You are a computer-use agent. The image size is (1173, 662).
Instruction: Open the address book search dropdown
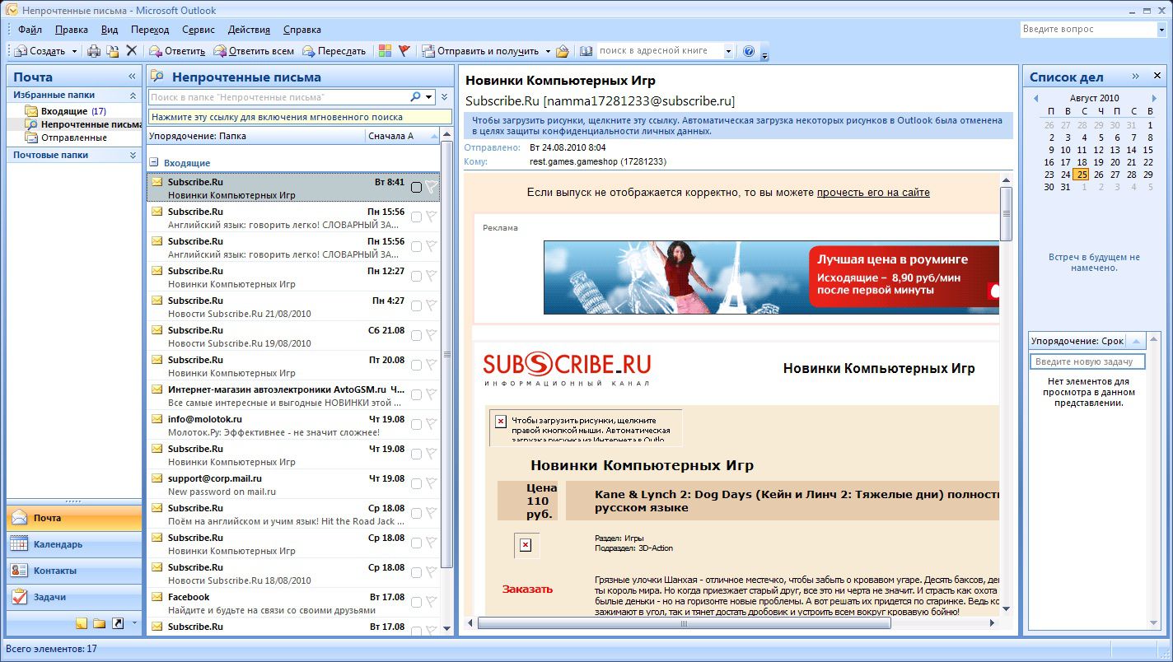[728, 51]
